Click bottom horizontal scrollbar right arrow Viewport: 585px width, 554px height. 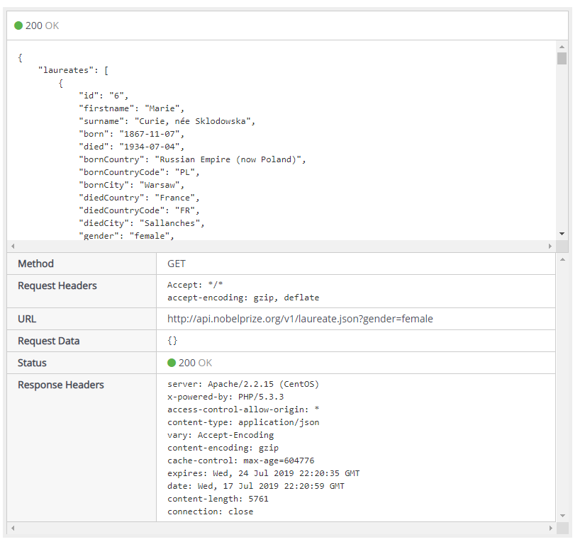pos(550,528)
